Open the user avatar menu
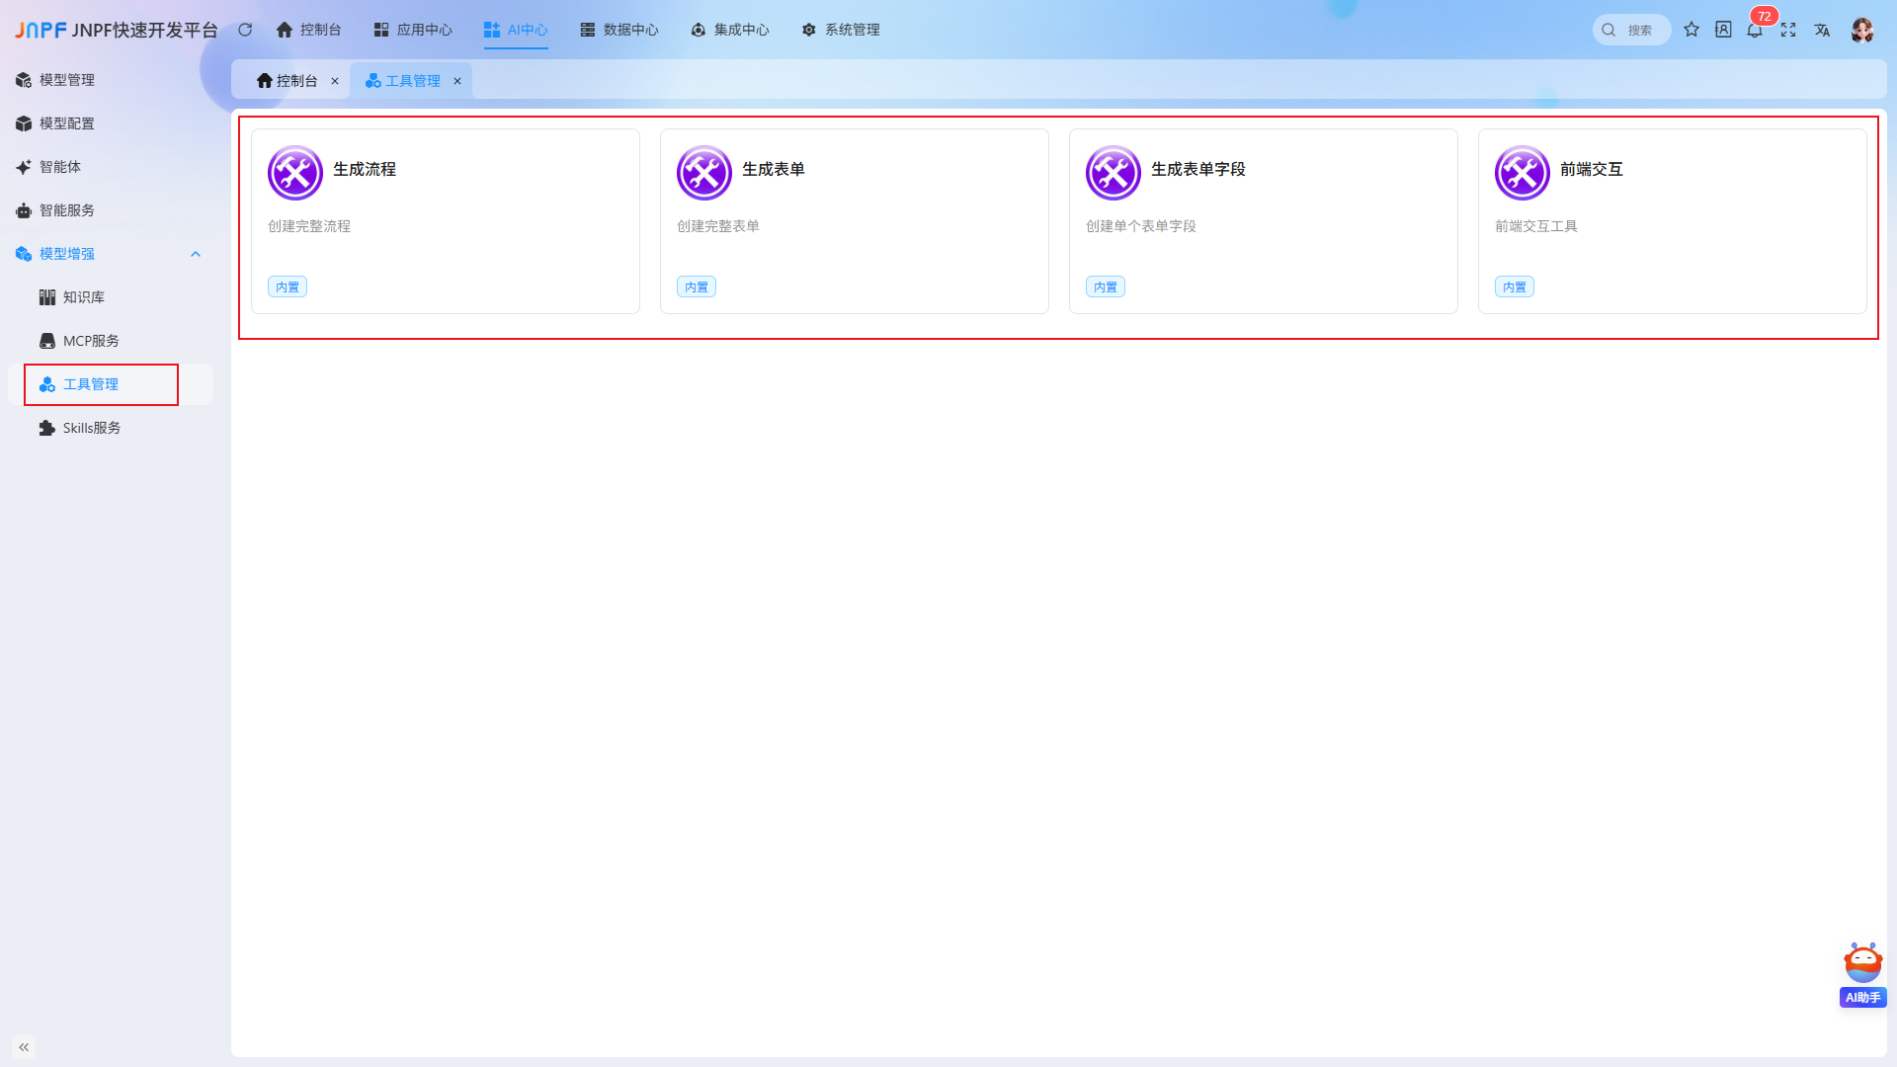The image size is (1897, 1067). point(1862,30)
